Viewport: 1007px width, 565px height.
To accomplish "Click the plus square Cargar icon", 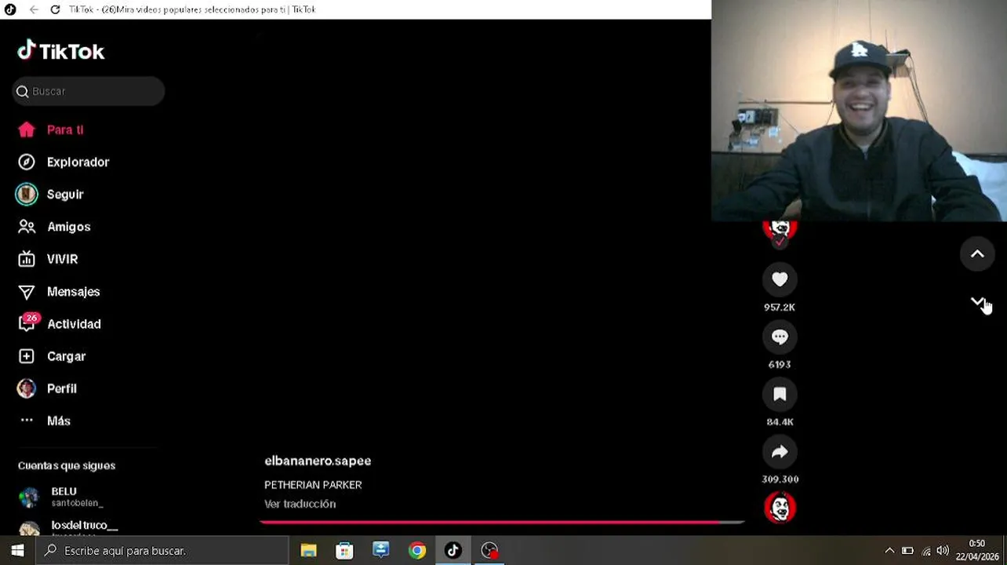I will point(27,356).
